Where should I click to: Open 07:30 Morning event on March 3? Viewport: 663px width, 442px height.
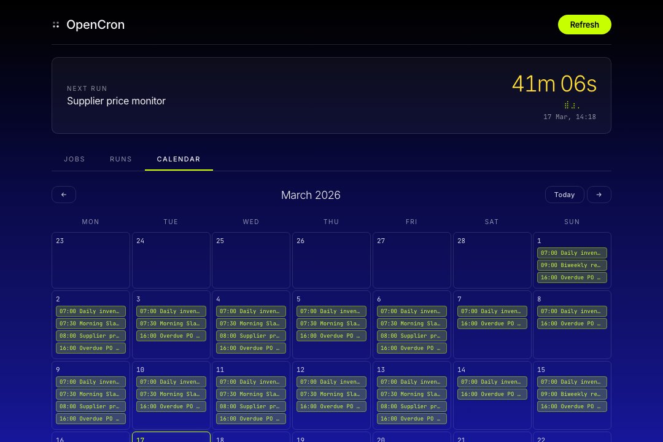click(171, 324)
